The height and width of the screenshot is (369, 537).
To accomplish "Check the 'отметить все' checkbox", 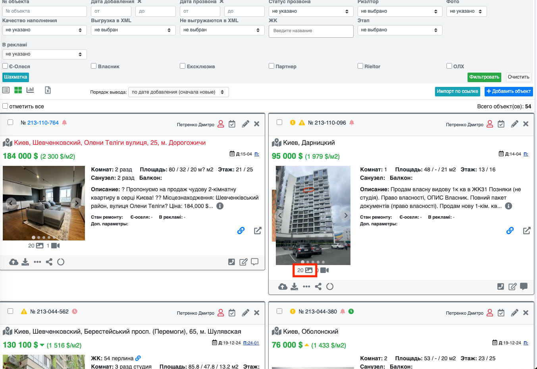I will tap(5, 106).
